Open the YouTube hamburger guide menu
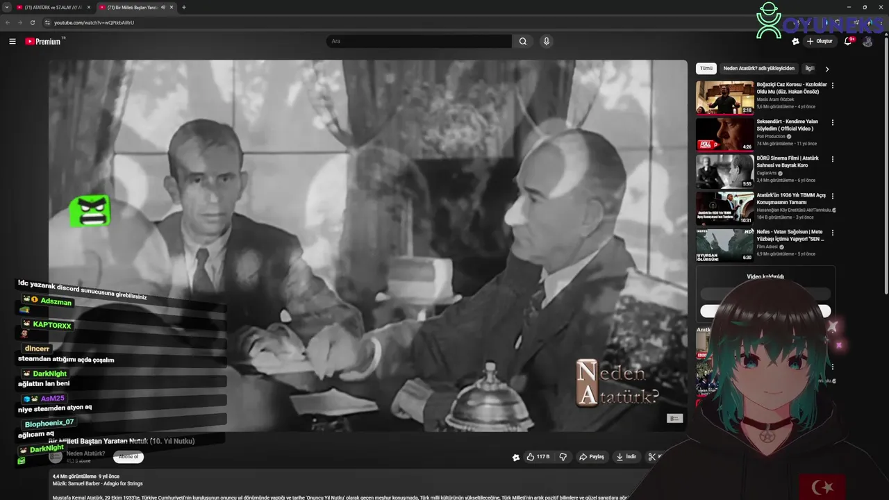This screenshot has height=500, width=889. pos(13,42)
